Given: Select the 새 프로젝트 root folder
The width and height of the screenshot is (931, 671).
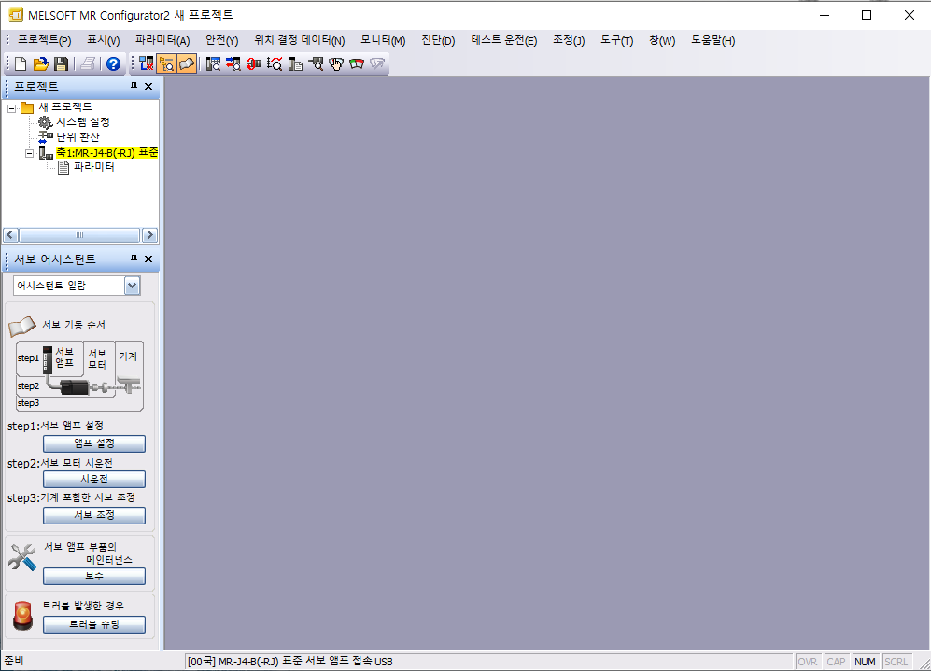Looking at the screenshot, I should pos(65,106).
